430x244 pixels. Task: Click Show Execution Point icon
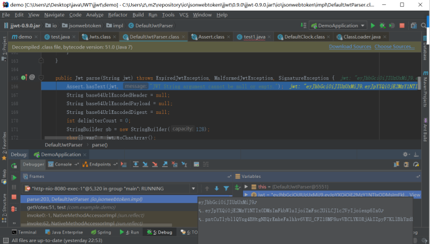pyautogui.click(x=124, y=164)
